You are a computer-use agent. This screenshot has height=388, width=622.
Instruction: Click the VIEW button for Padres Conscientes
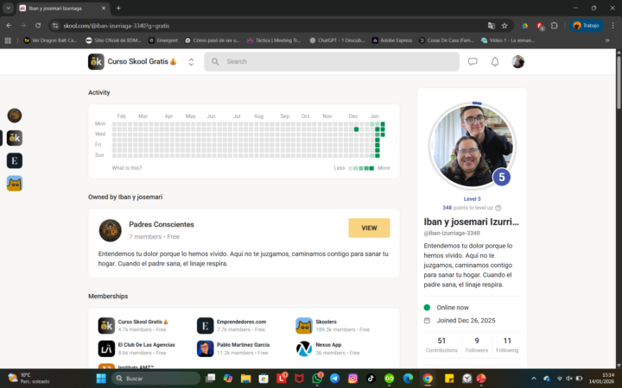(x=369, y=228)
